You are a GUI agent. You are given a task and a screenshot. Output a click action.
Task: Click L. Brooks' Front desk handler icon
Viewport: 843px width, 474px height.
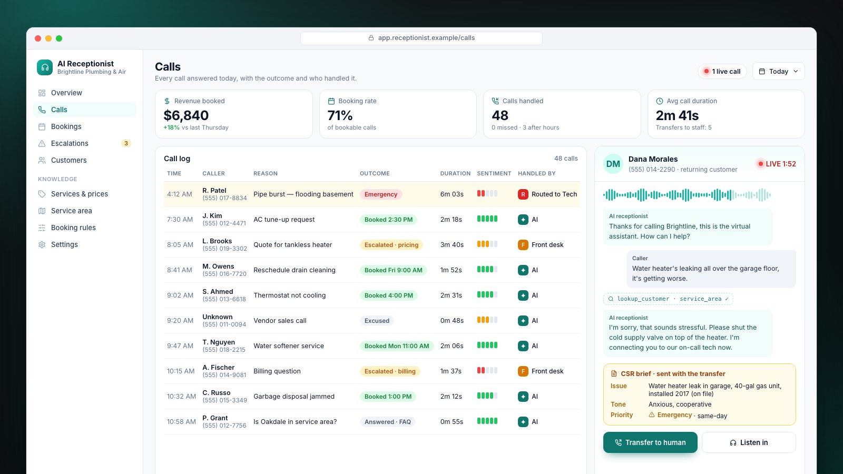pyautogui.click(x=523, y=245)
